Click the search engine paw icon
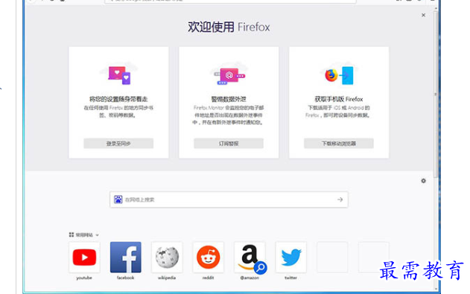This screenshot has width=470, height=294. (118, 199)
